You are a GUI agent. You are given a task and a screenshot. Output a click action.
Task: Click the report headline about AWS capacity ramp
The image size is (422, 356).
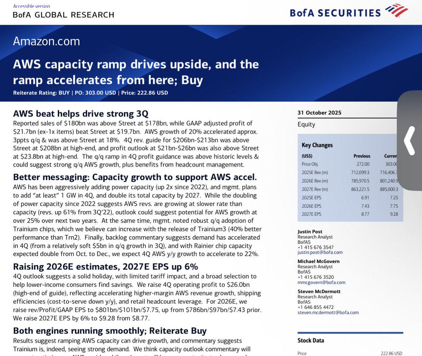tap(136, 72)
